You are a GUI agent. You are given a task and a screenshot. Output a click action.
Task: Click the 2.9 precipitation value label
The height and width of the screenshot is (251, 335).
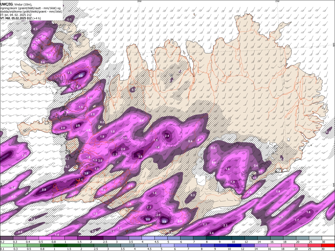pyautogui.click(x=78, y=125)
